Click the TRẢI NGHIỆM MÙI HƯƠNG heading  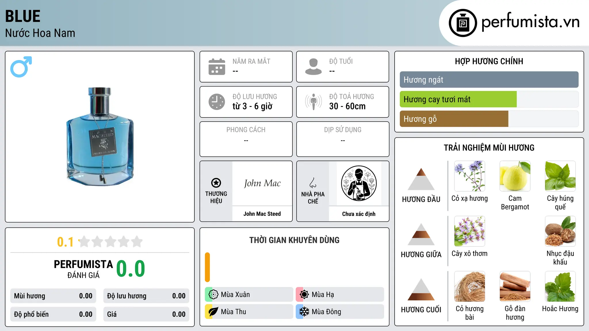click(x=489, y=148)
